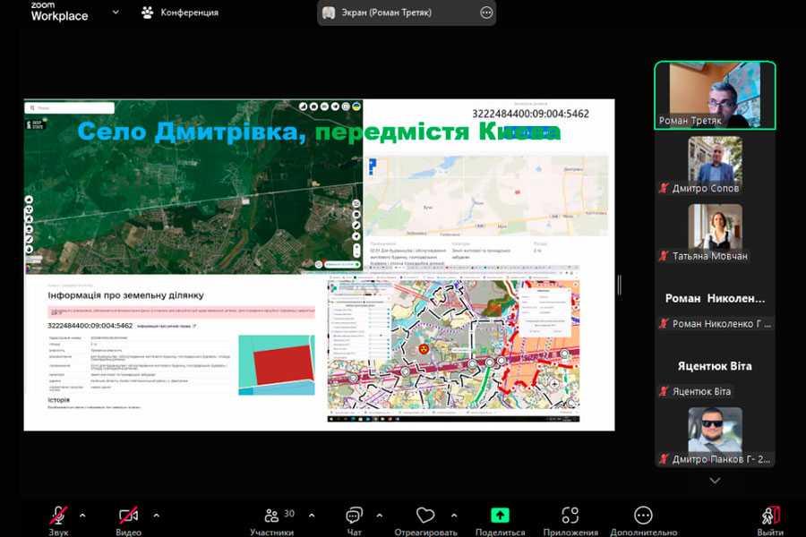Click the map search field in shared screen
Image resolution: width=806 pixels, height=537 pixels.
pyautogui.click(x=69, y=108)
